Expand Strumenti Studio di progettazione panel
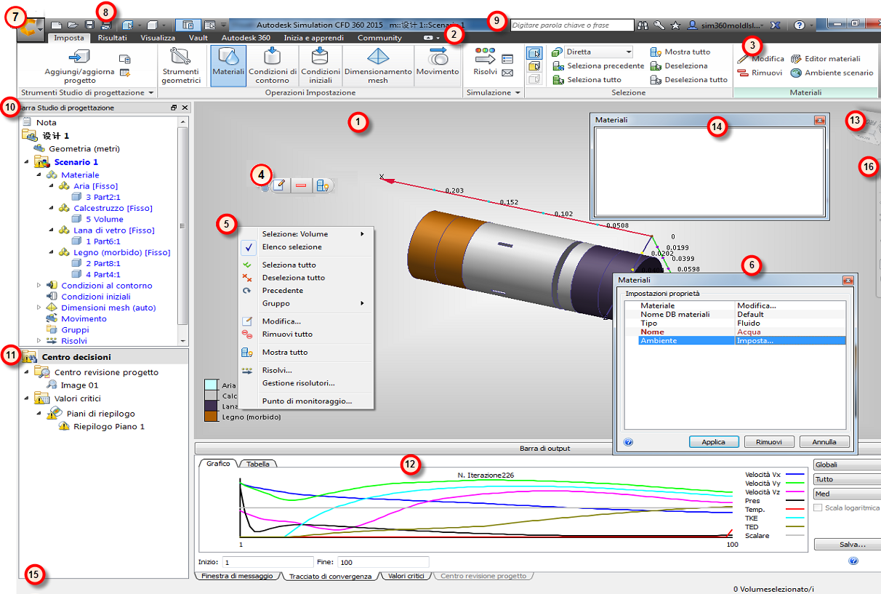881x594 pixels. pyautogui.click(x=87, y=93)
